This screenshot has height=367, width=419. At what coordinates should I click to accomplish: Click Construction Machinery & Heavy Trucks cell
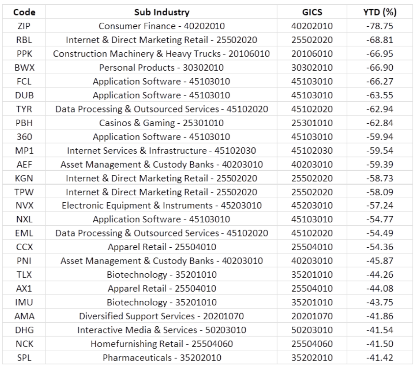coord(162,54)
